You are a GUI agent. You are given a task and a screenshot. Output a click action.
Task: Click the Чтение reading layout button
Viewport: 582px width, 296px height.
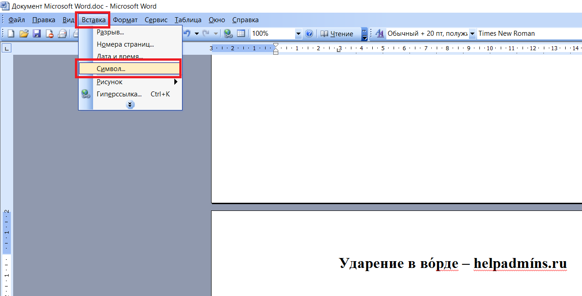pos(337,33)
